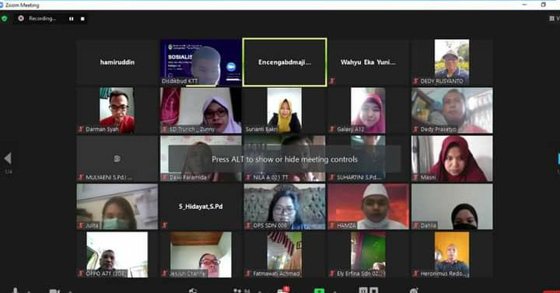Select Julita's video tile
Viewport: 560px width, 293px height.
pos(117,207)
